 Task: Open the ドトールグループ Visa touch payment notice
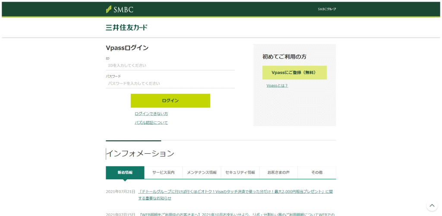tap(236, 195)
